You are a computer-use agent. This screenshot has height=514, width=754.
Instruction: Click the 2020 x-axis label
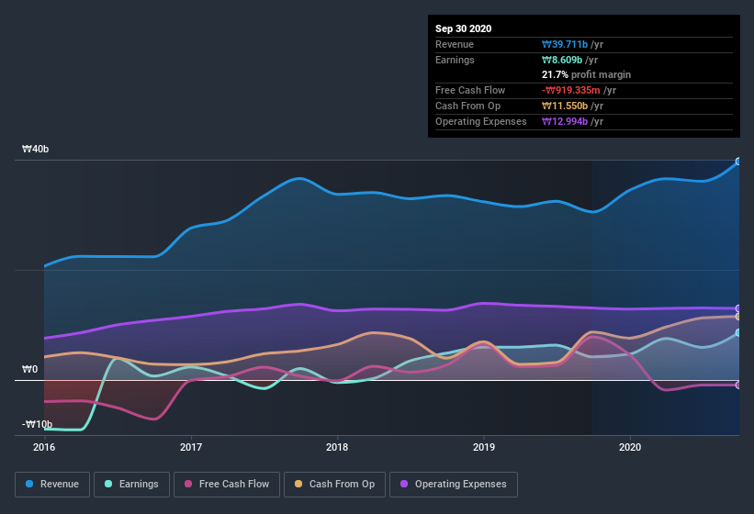[x=630, y=447]
